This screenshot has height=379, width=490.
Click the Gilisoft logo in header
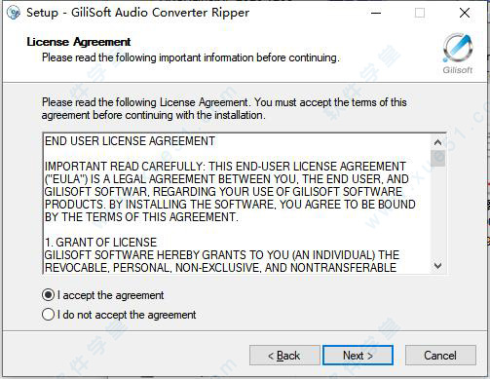click(458, 54)
